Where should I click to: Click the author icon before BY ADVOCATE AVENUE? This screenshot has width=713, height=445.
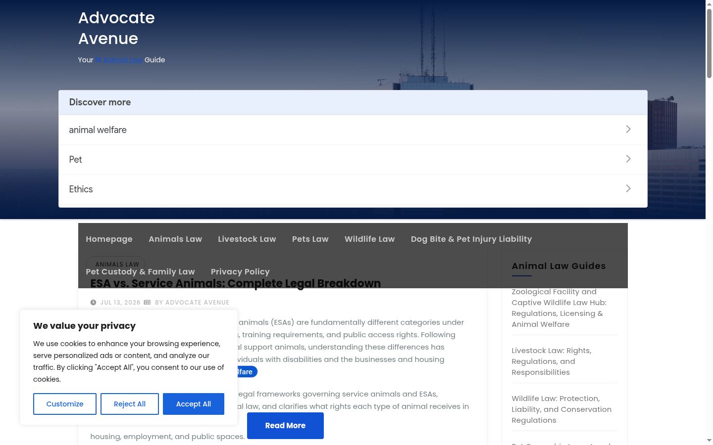[148, 303]
